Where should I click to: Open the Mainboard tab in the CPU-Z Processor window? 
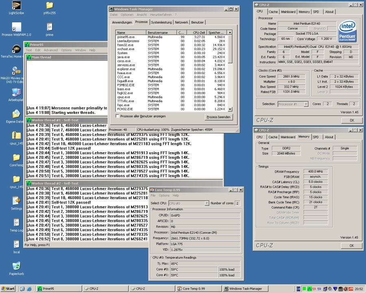pyautogui.click(x=288, y=12)
